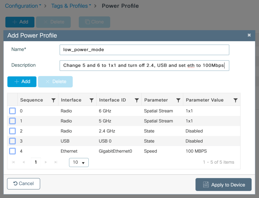The width and height of the screenshot is (259, 198).
Task: Click the Sequence column filter icon
Action: click(x=53, y=100)
